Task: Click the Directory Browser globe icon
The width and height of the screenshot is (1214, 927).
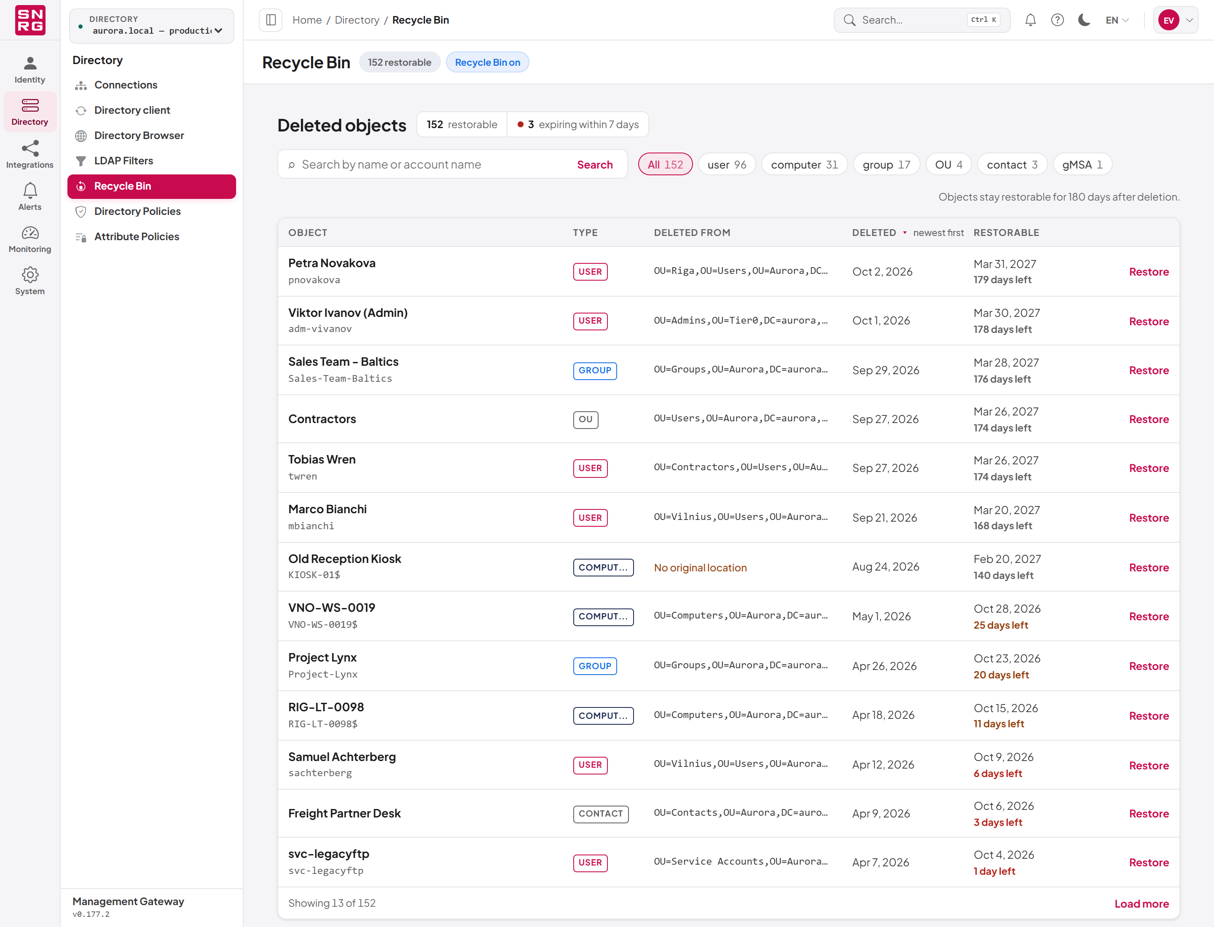Action: [x=81, y=136]
